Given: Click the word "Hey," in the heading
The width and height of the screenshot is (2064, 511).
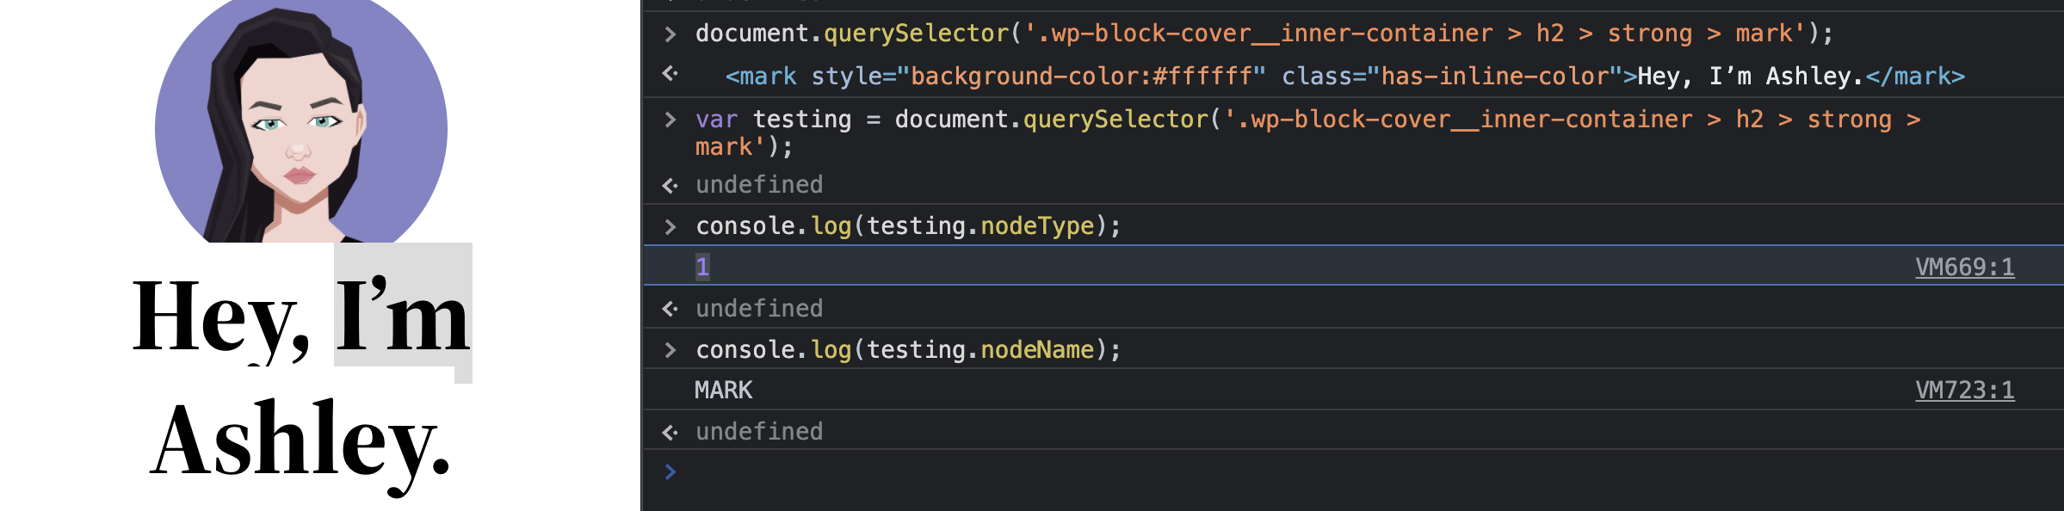Looking at the screenshot, I should 220,317.
